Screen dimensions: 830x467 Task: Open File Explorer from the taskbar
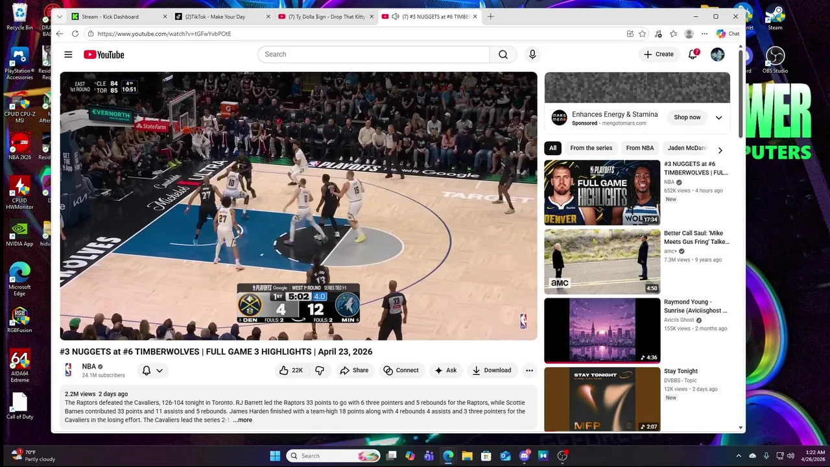coord(467,455)
